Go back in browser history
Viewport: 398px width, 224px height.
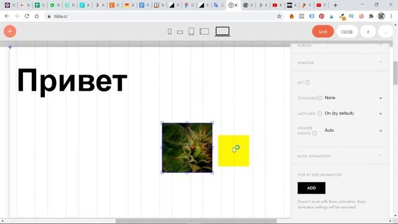pos(7,16)
